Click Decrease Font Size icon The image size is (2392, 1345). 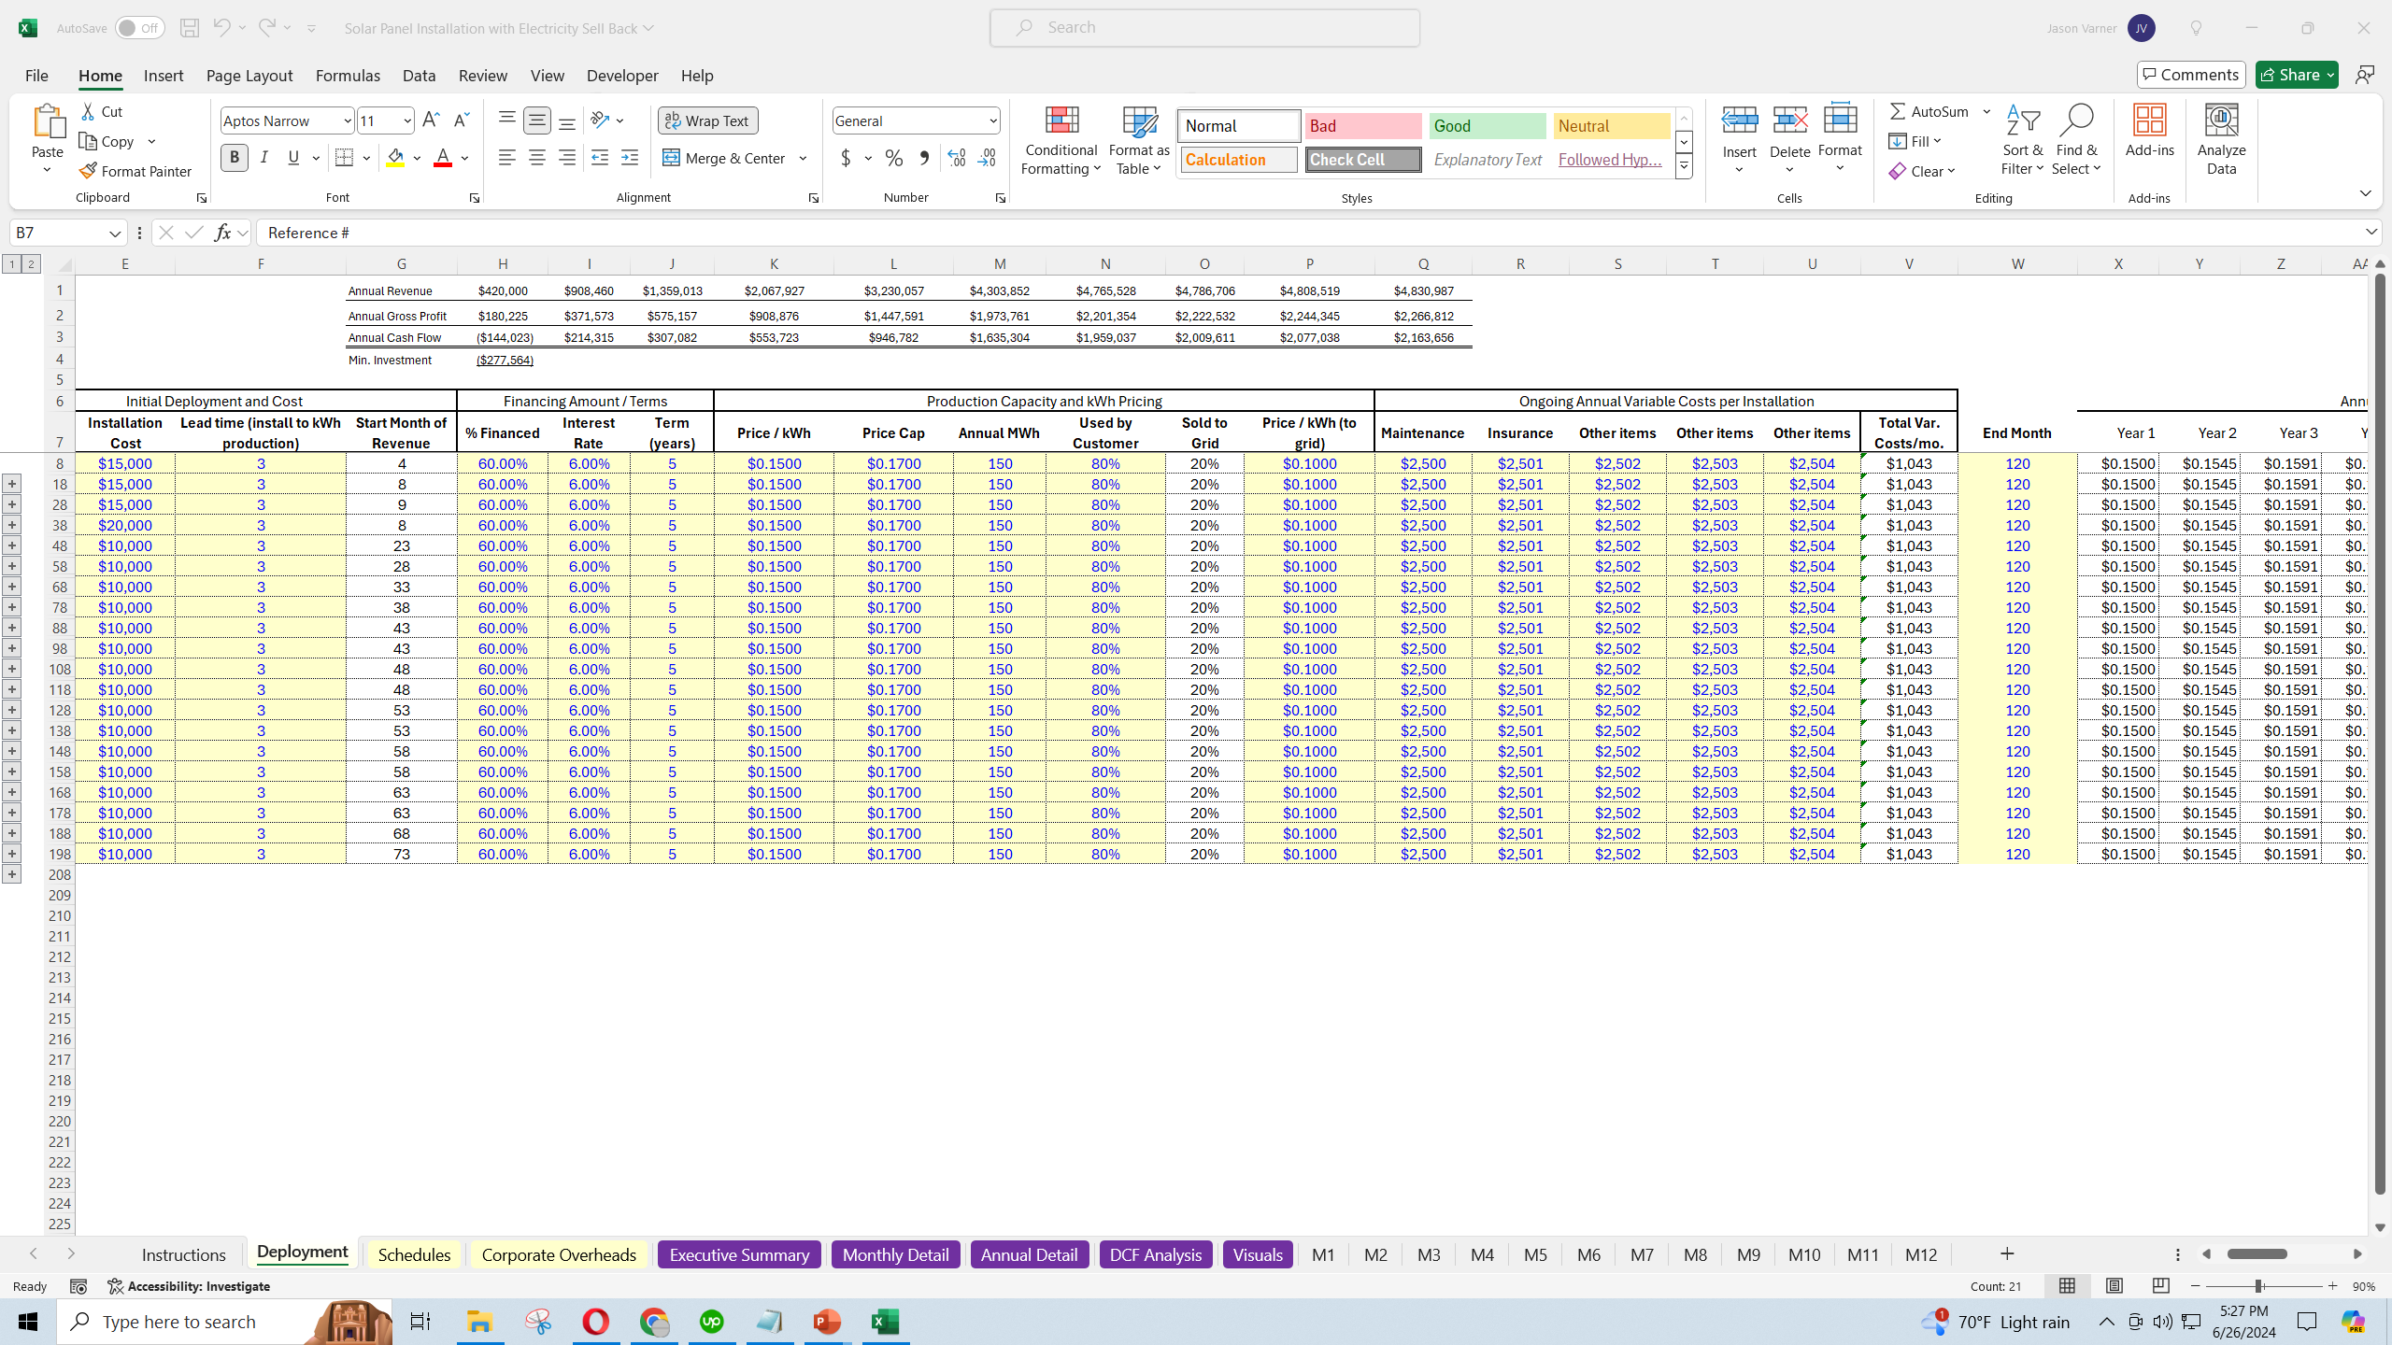pyautogui.click(x=461, y=120)
